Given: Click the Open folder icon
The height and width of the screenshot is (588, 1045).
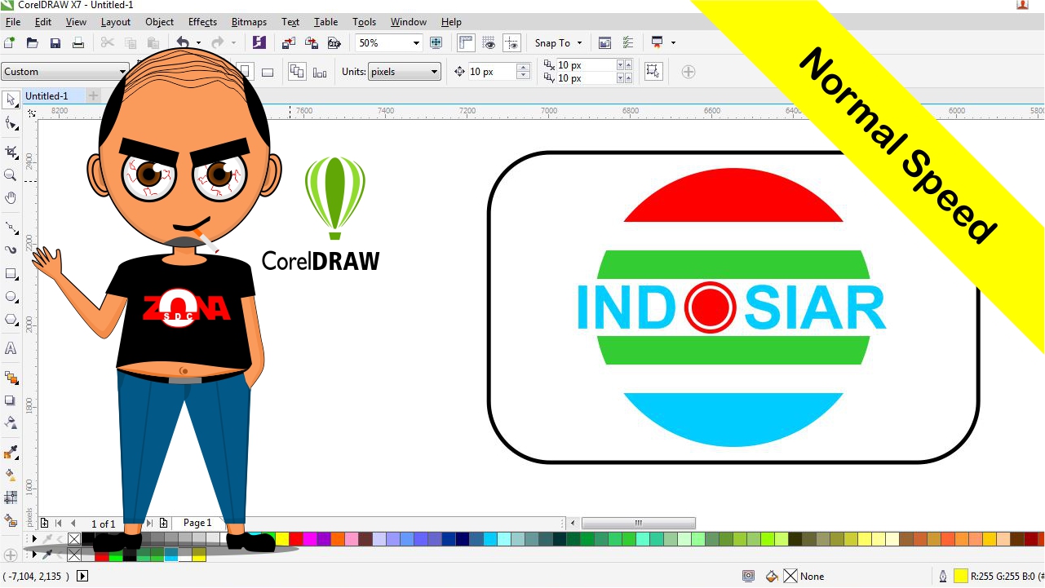Looking at the screenshot, I should tap(33, 43).
